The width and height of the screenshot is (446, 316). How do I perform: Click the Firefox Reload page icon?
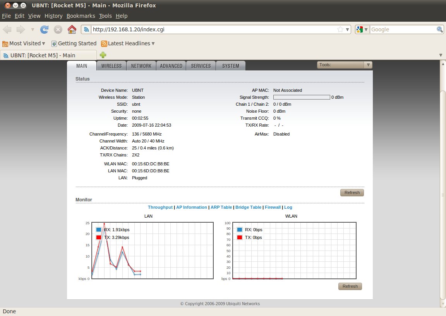(45, 29)
